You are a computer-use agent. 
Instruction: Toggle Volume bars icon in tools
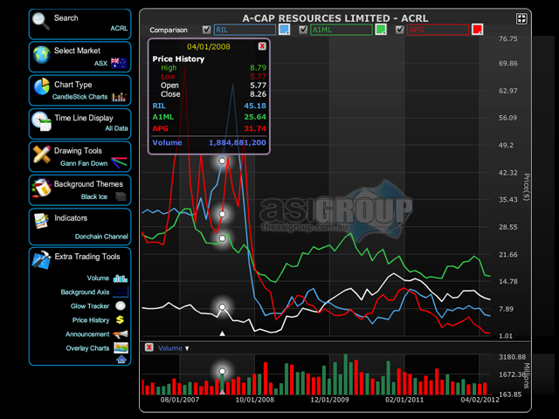click(121, 278)
